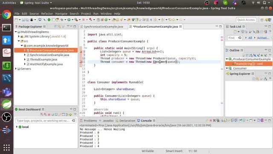Toggle code folding at line 25

(86, 110)
